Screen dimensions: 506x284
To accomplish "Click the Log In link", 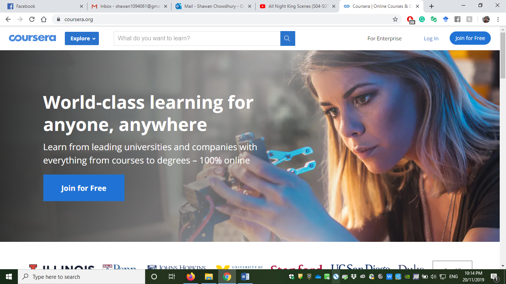I will point(431,38).
